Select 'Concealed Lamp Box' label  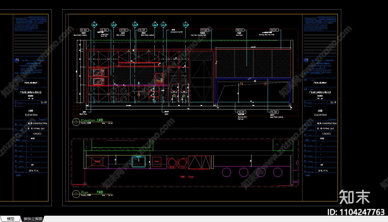tap(177, 32)
